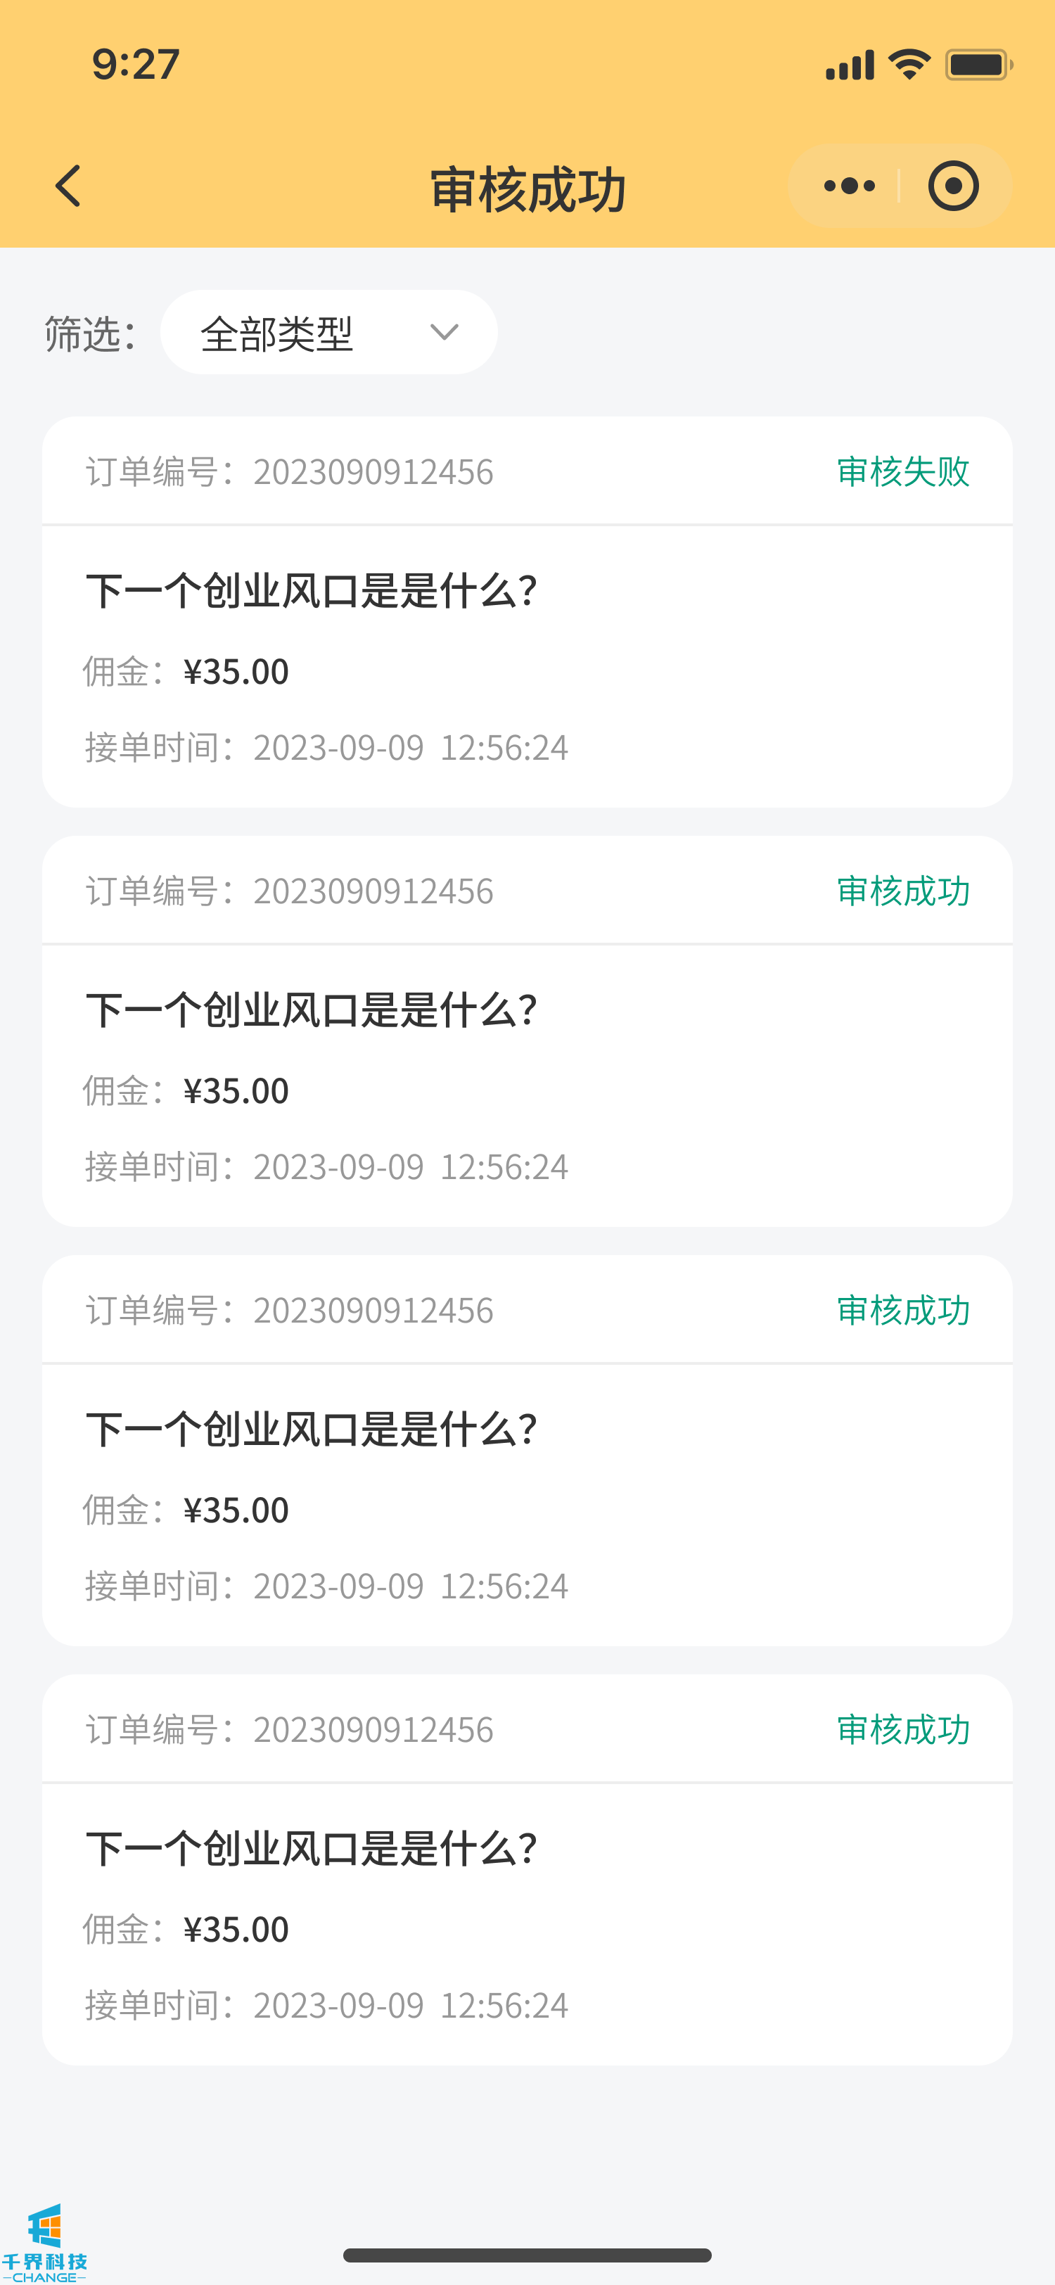The height and width of the screenshot is (2285, 1055).
Task: Tap the Wi-Fi status icon
Action: tap(909, 65)
